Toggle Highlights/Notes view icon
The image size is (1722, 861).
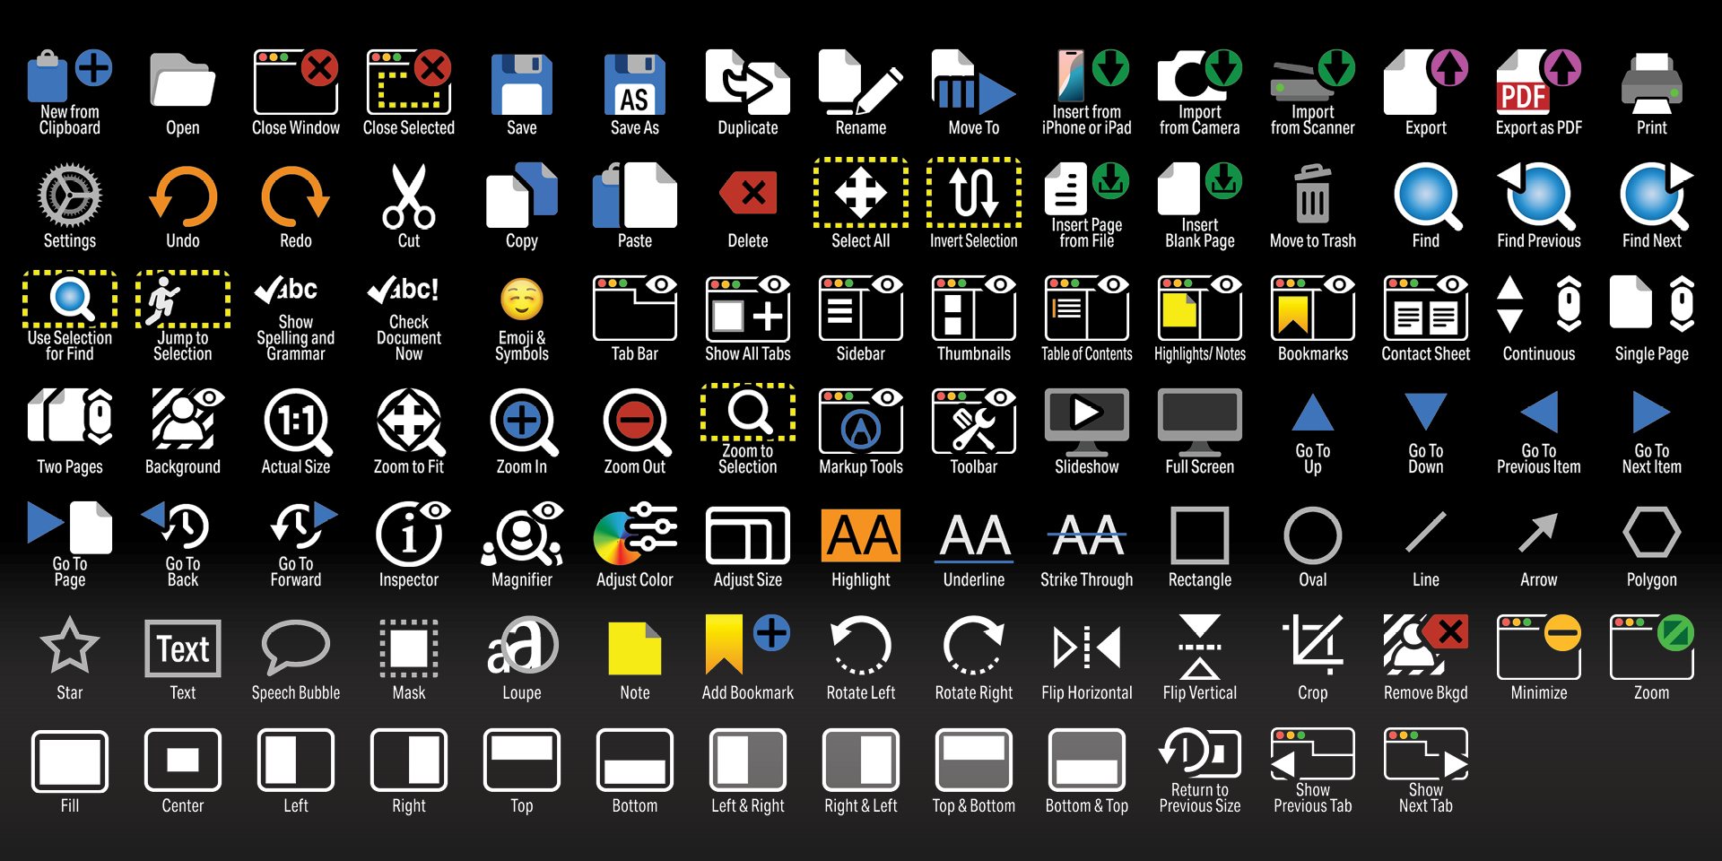click(x=1200, y=308)
